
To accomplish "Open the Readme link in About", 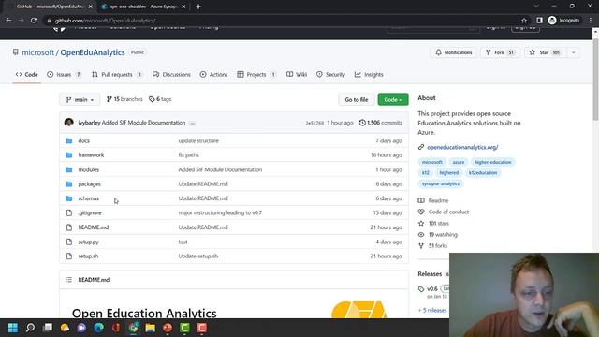I will pyautogui.click(x=433, y=200).
